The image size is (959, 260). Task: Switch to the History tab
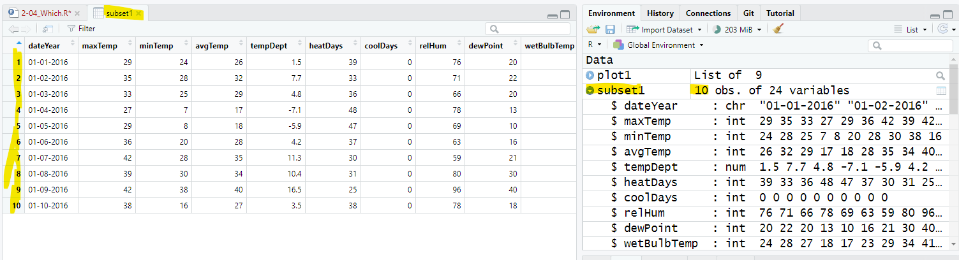(660, 13)
